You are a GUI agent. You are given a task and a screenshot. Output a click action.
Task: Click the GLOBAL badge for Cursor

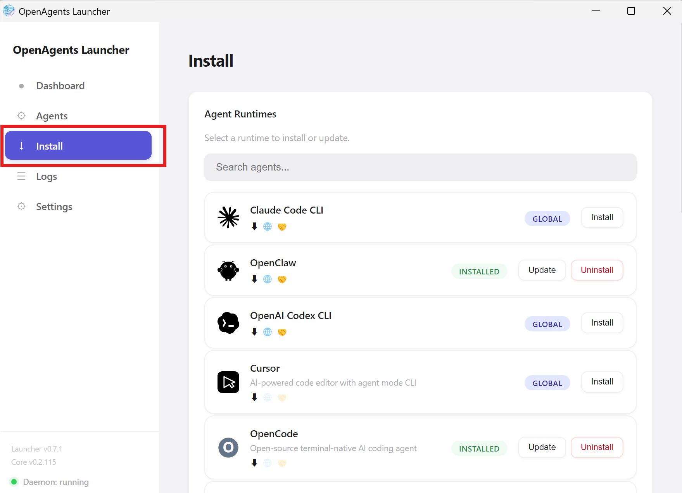pos(547,383)
